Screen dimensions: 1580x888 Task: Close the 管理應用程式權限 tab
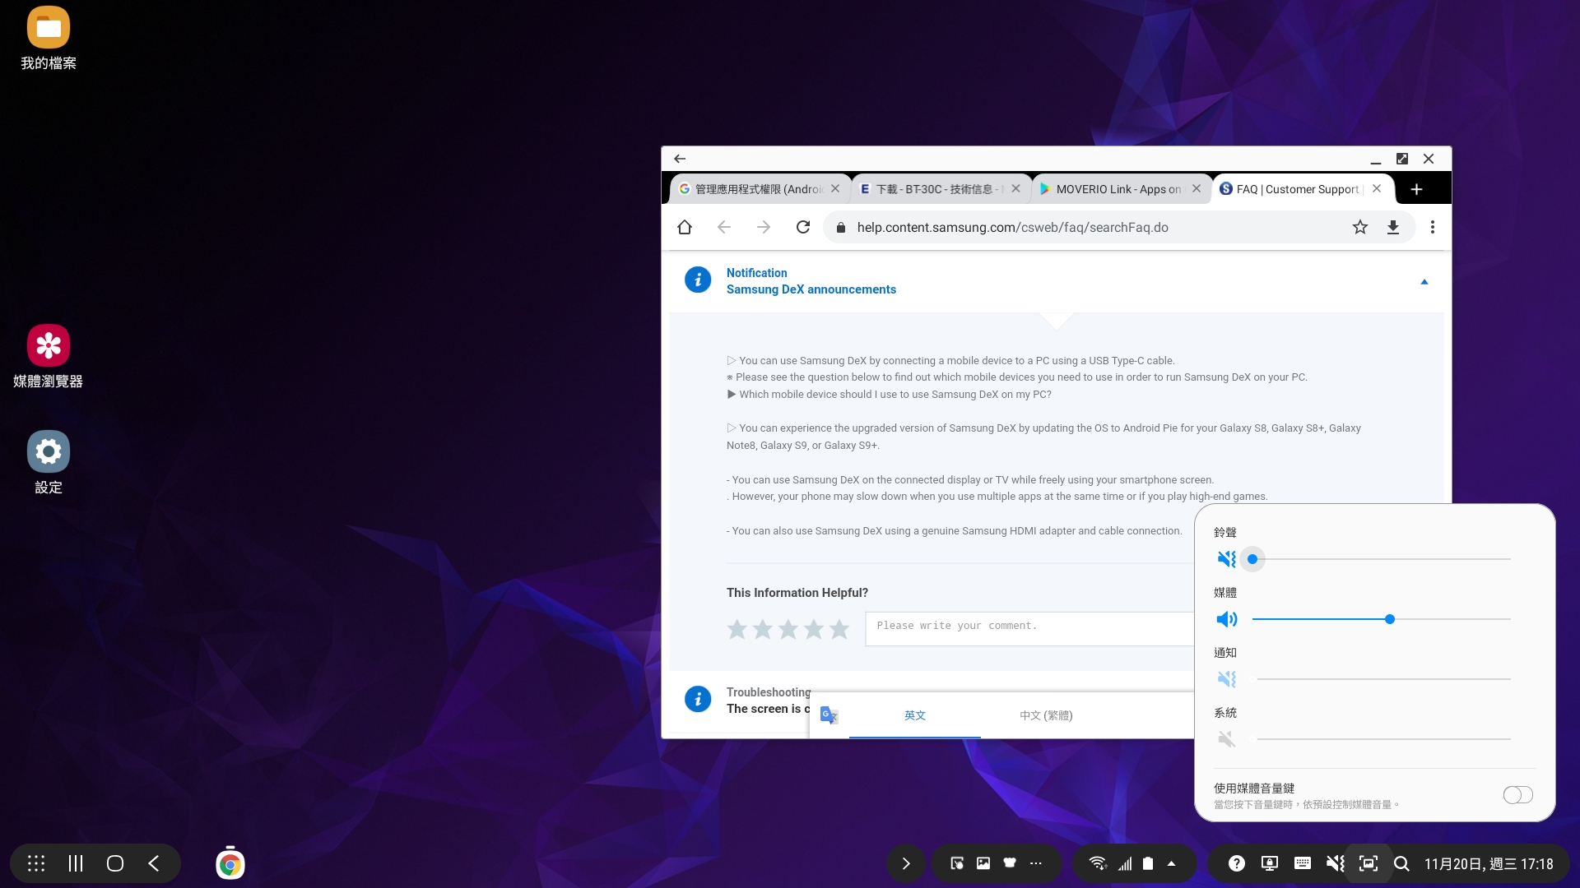click(x=835, y=188)
